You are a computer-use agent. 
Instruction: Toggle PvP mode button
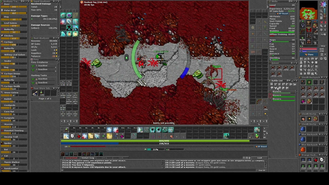(x=323, y=34)
